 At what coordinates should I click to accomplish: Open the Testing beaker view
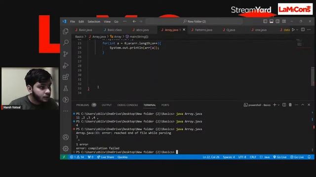tap(66, 88)
